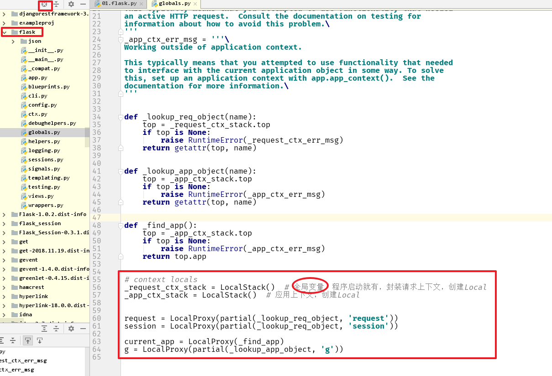Click '# context locals' comment on line 55

point(161,279)
